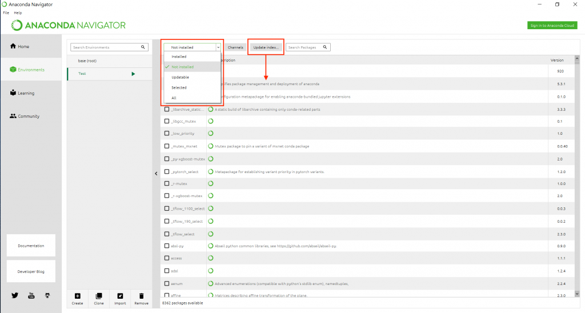Check the adal package checkbox
This screenshot has width=585, height=313.
click(x=167, y=271)
